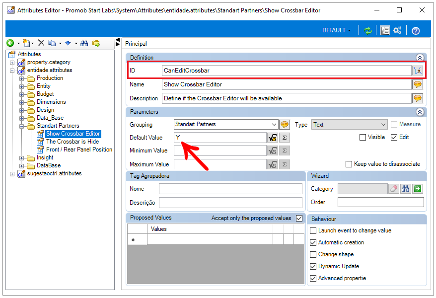
Task: Open formula editor for Default Value
Action: pos(273,138)
